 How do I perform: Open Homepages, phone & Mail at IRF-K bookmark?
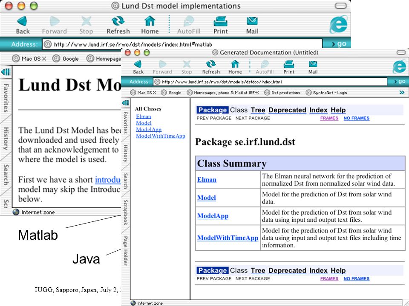coord(223,93)
